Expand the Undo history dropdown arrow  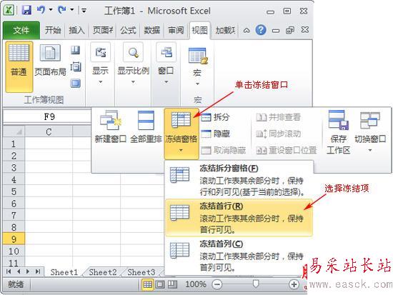[51, 10]
